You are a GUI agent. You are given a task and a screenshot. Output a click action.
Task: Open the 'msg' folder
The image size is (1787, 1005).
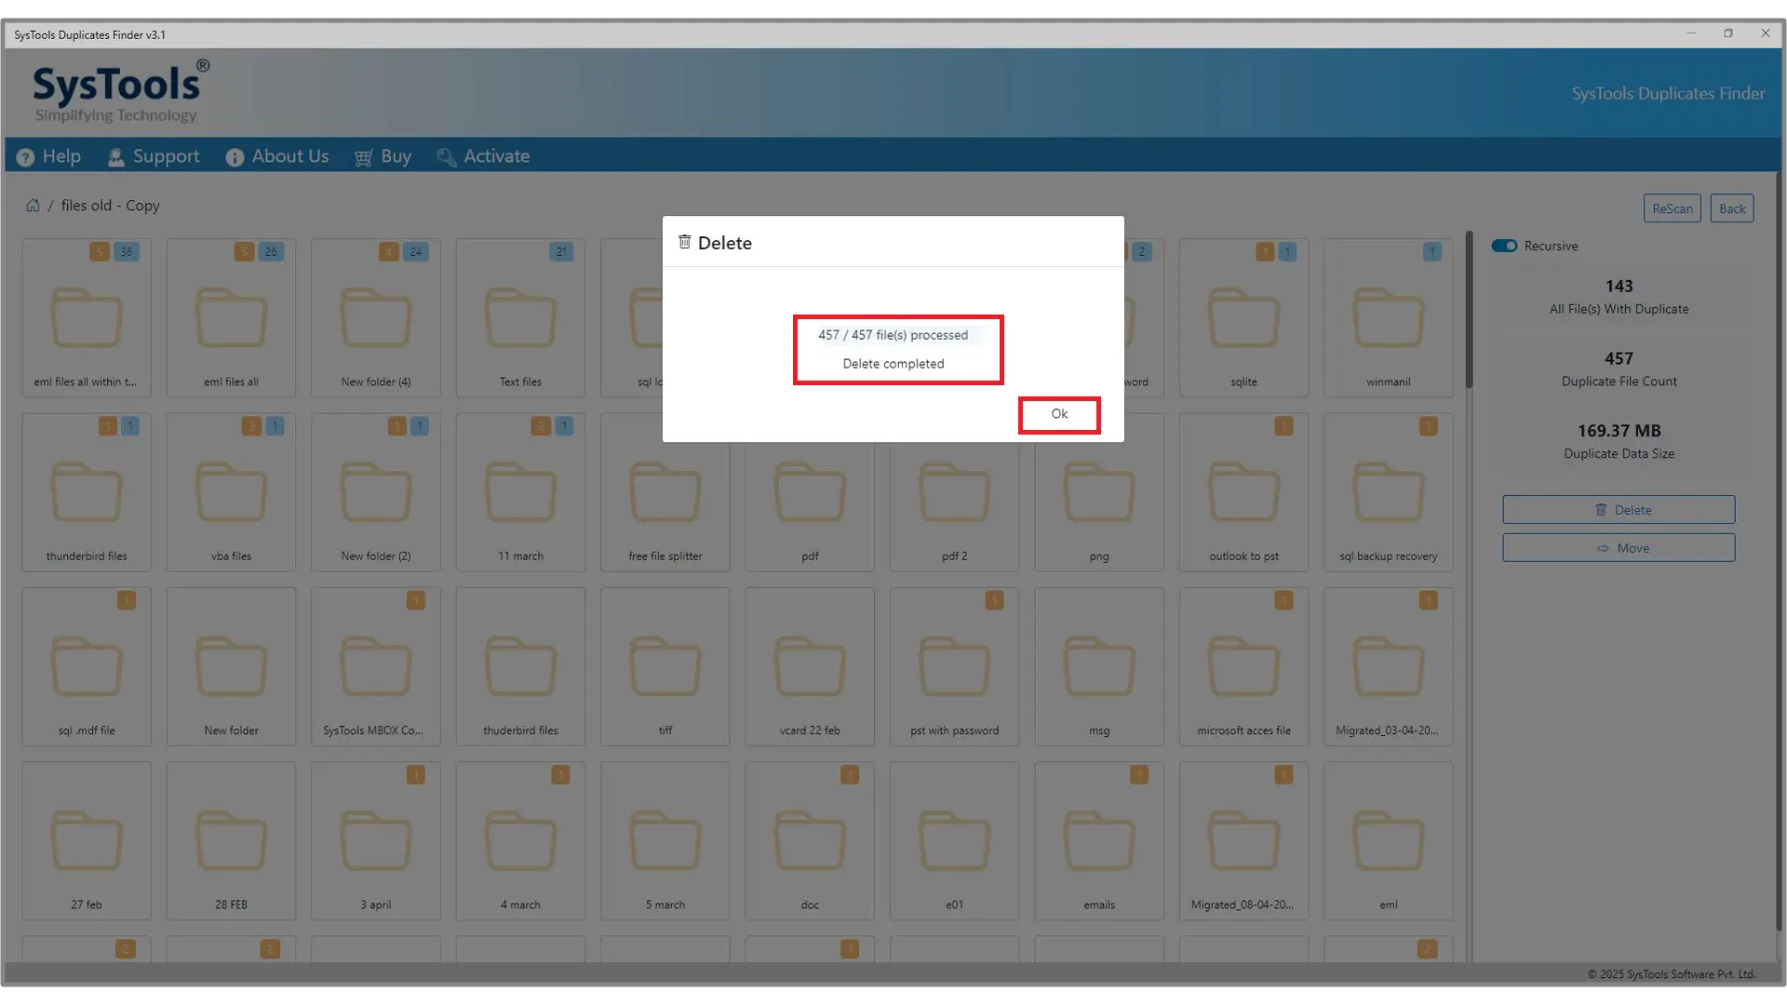(x=1099, y=666)
